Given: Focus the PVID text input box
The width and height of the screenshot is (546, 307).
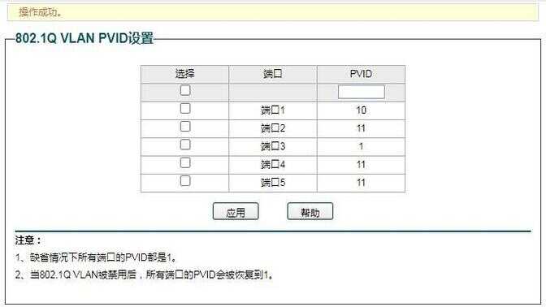Looking at the screenshot, I should pyautogui.click(x=361, y=92).
